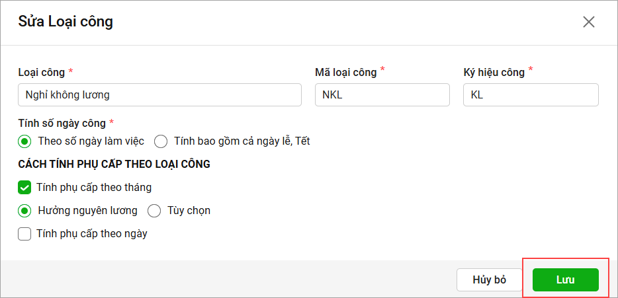Choose the Tùy chọn radio option

tap(154, 211)
